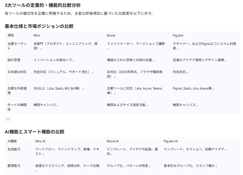The height and width of the screenshot is (175, 243).
Task: Click the '設計思想' row label
Action: (14, 60)
